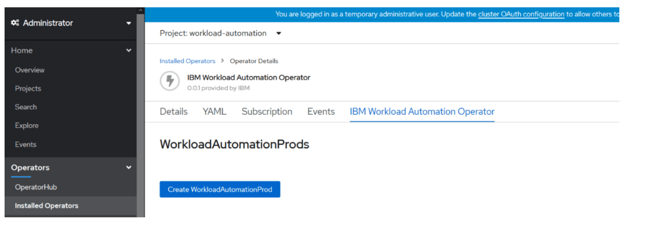Follow the Installed Operators breadcrumb link
This screenshot has width=672, height=226.
pos(187,61)
